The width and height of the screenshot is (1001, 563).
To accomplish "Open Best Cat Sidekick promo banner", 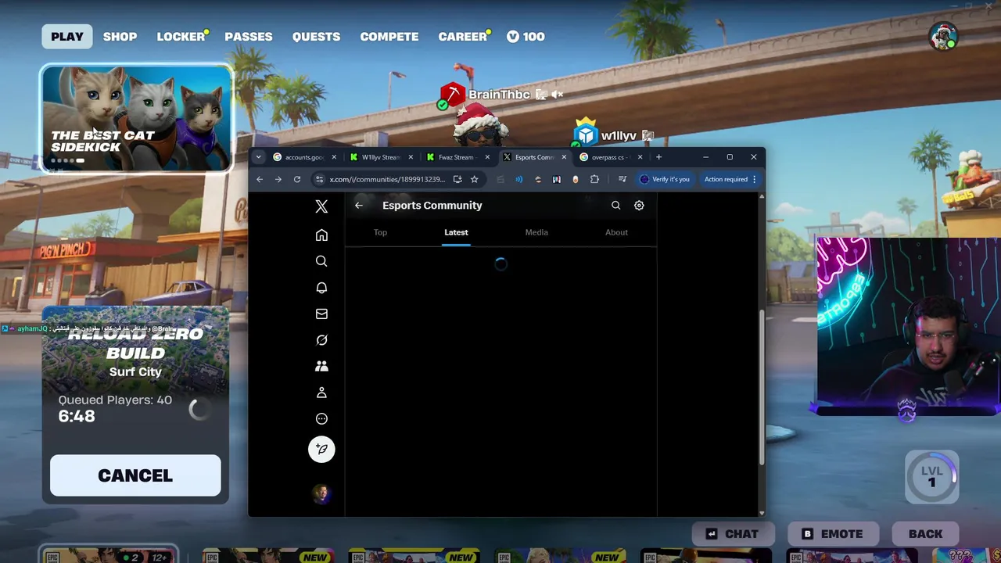I will tap(136, 118).
